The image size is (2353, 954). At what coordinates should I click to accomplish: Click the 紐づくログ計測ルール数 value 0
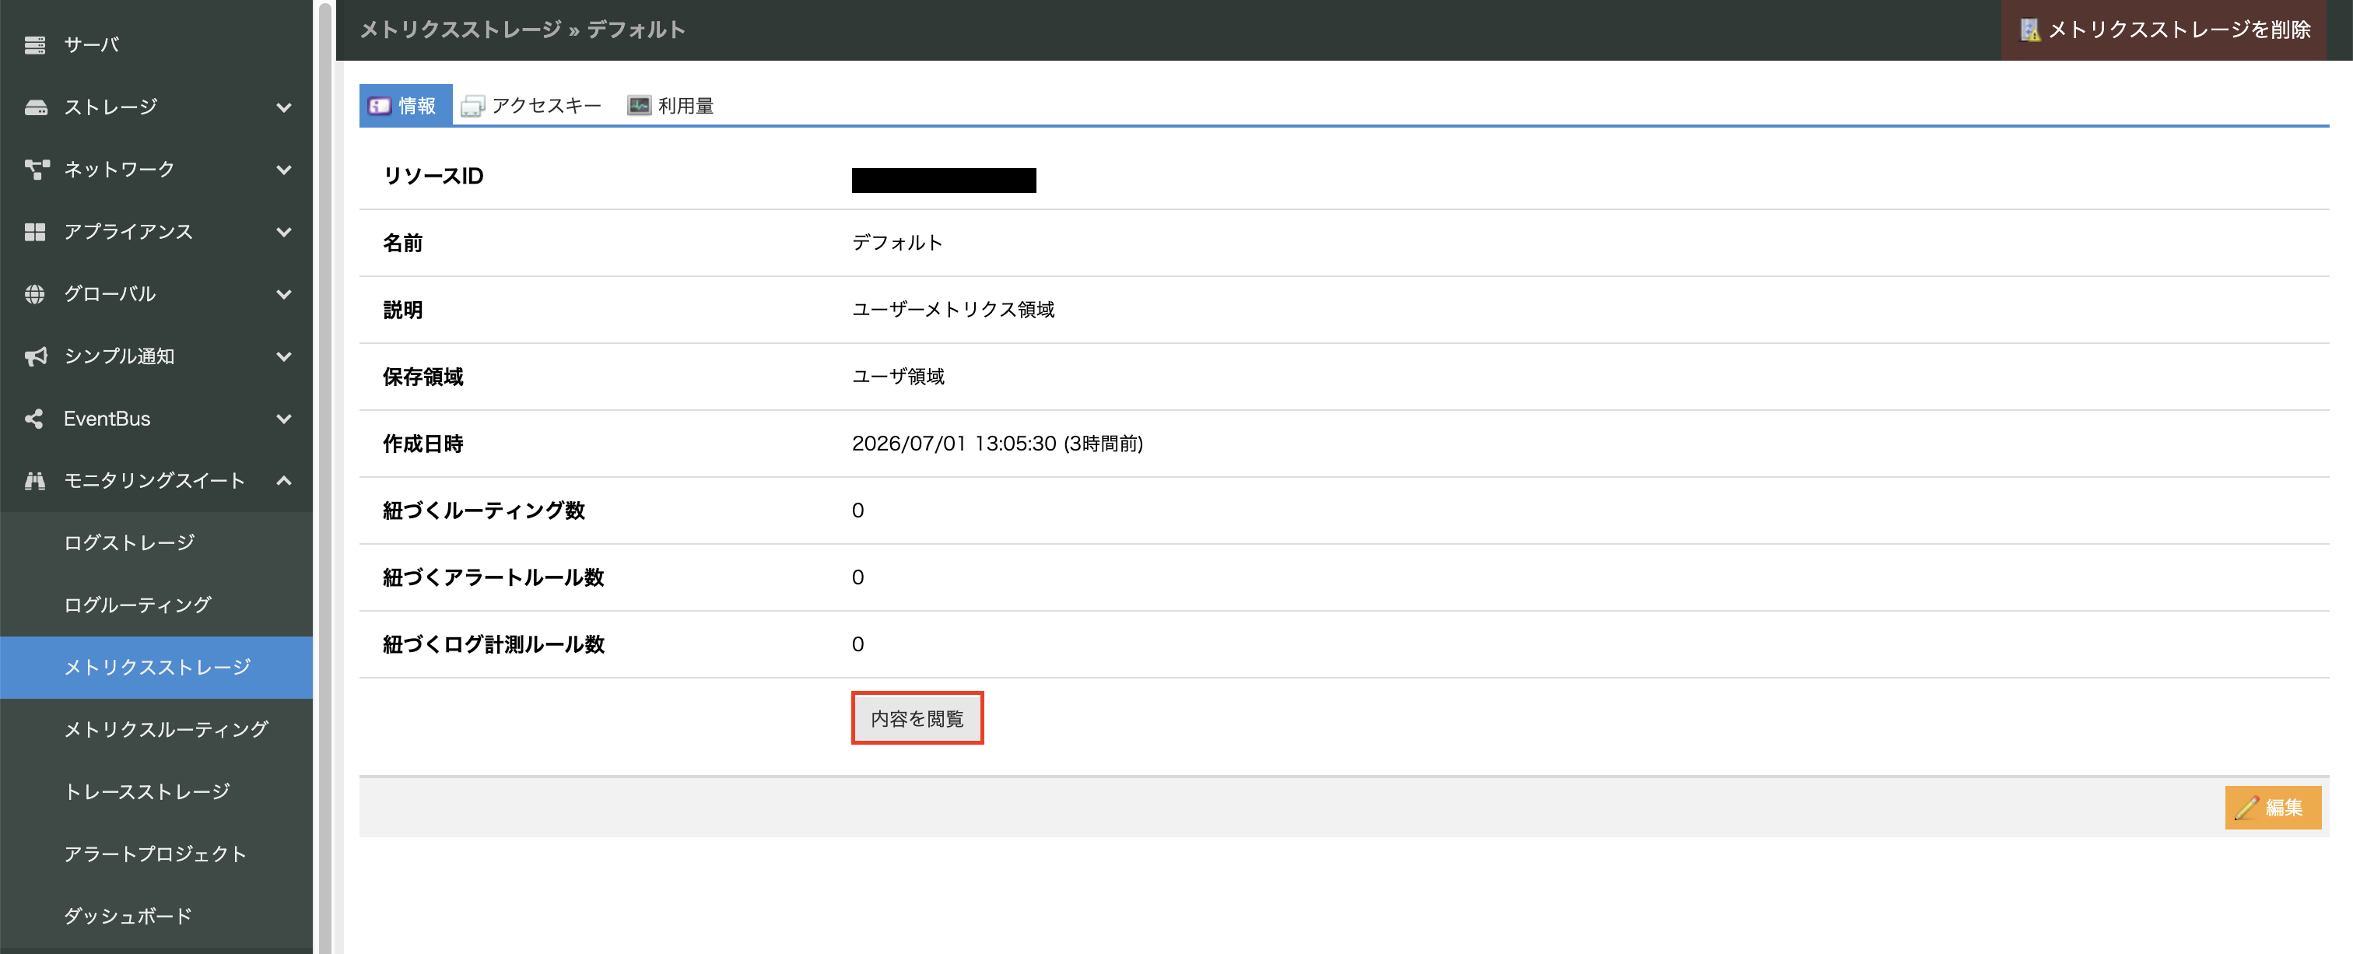pyautogui.click(x=857, y=644)
